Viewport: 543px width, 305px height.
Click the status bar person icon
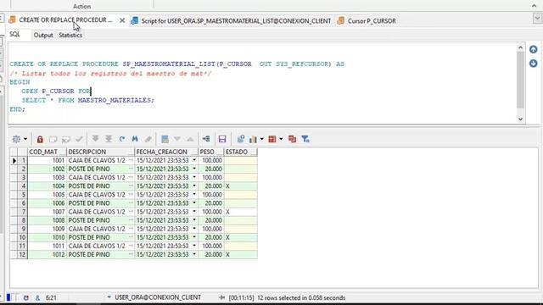coord(37,297)
